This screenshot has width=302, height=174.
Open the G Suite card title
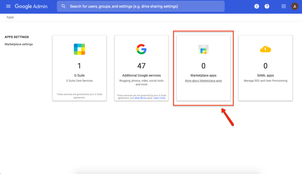[x=79, y=75]
